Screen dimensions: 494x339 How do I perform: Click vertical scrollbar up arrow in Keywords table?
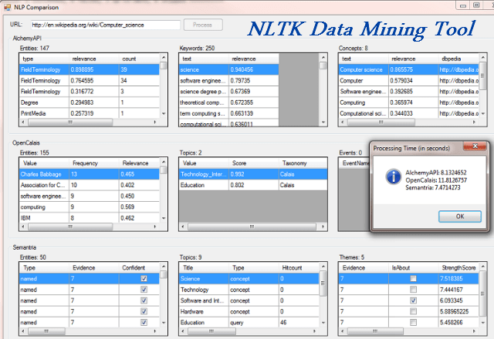[x=323, y=58]
